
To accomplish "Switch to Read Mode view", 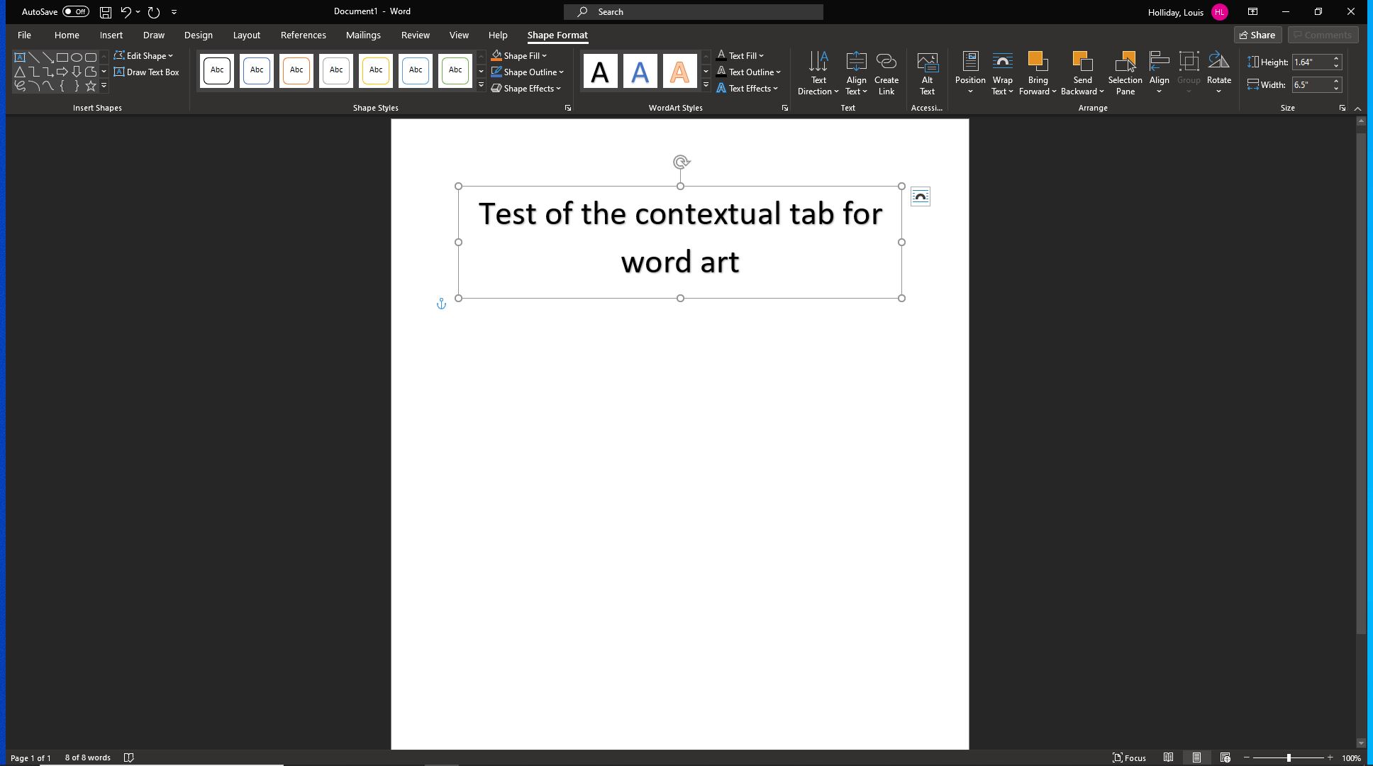I will pos(1168,757).
